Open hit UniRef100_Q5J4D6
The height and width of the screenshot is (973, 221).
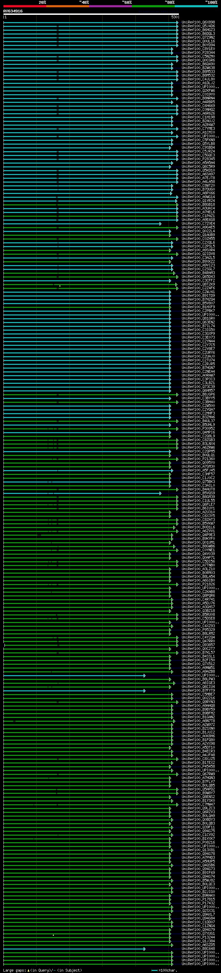198,26
